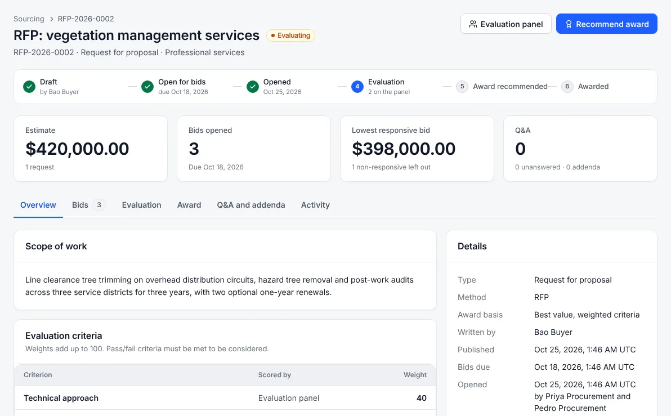Click the Recommend award button
Image resolution: width=671 pixels, height=416 pixels.
[x=606, y=24]
